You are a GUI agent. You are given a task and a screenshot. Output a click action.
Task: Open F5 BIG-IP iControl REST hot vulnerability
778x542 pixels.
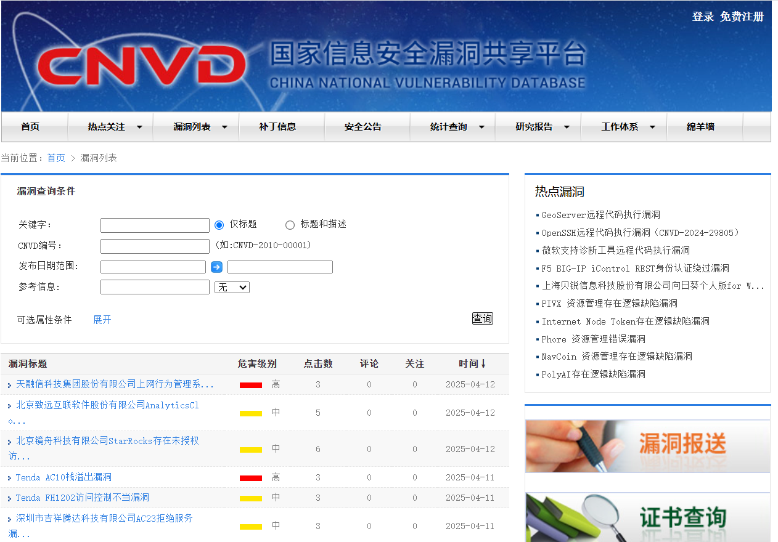(635, 269)
